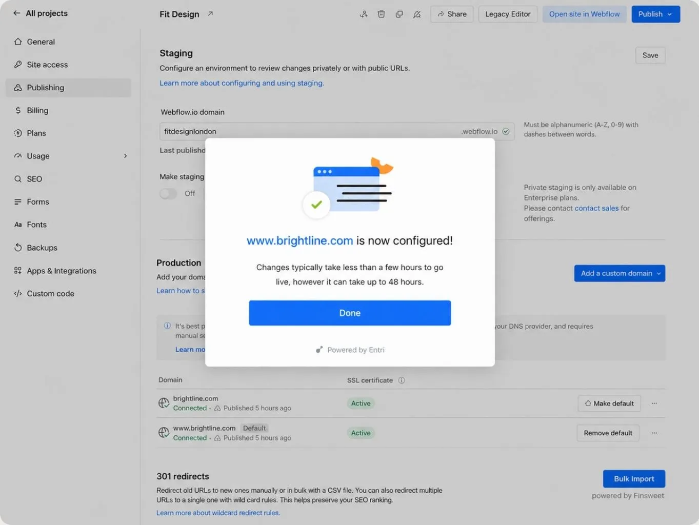Click the Share button
Image resolution: width=699 pixels, height=525 pixels.
pyautogui.click(x=452, y=14)
